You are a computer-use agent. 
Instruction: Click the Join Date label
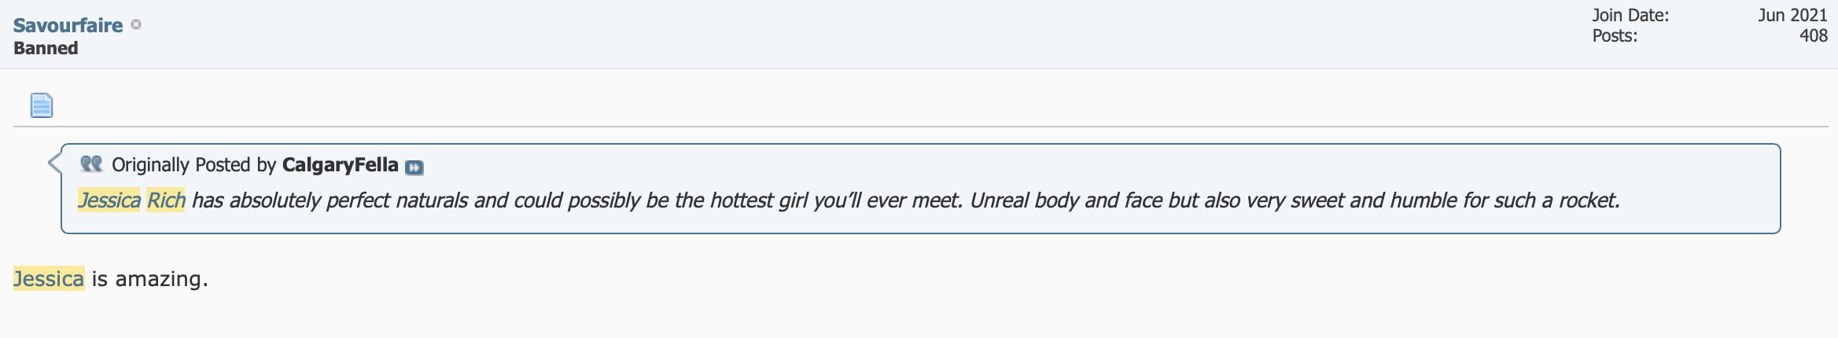click(x=1630, y=15)
